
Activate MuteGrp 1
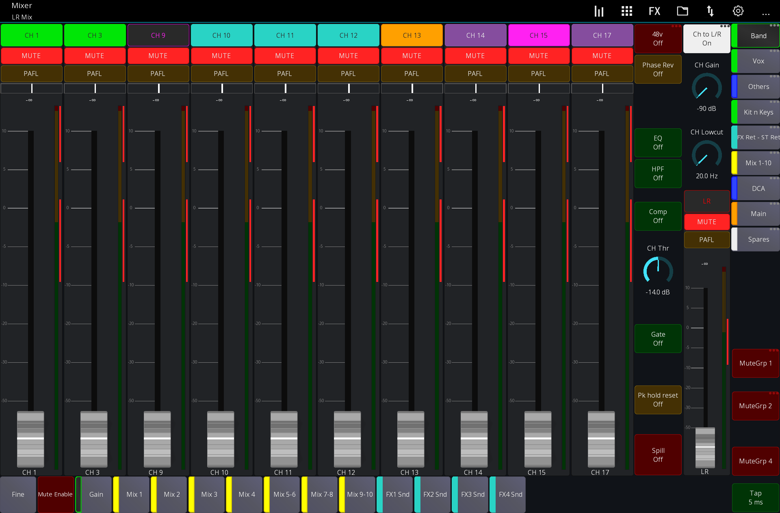click(x=756, y=363)
